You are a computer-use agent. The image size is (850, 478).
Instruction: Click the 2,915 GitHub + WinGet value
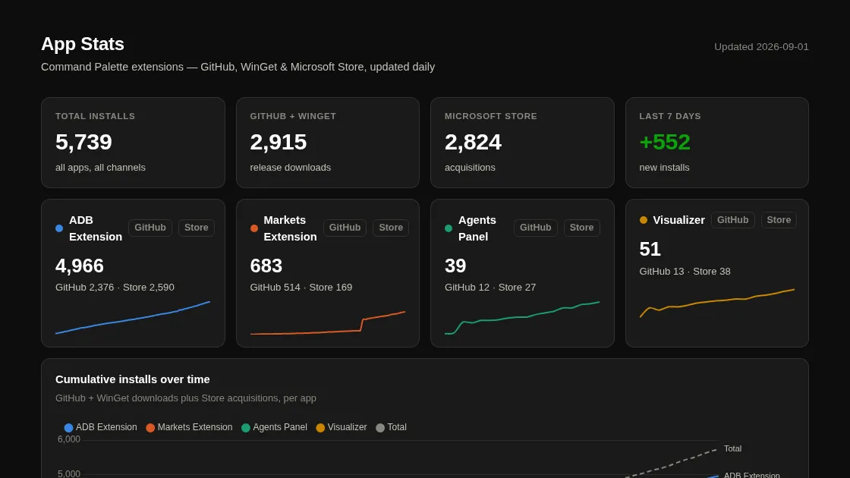click(x=278, y=142)
